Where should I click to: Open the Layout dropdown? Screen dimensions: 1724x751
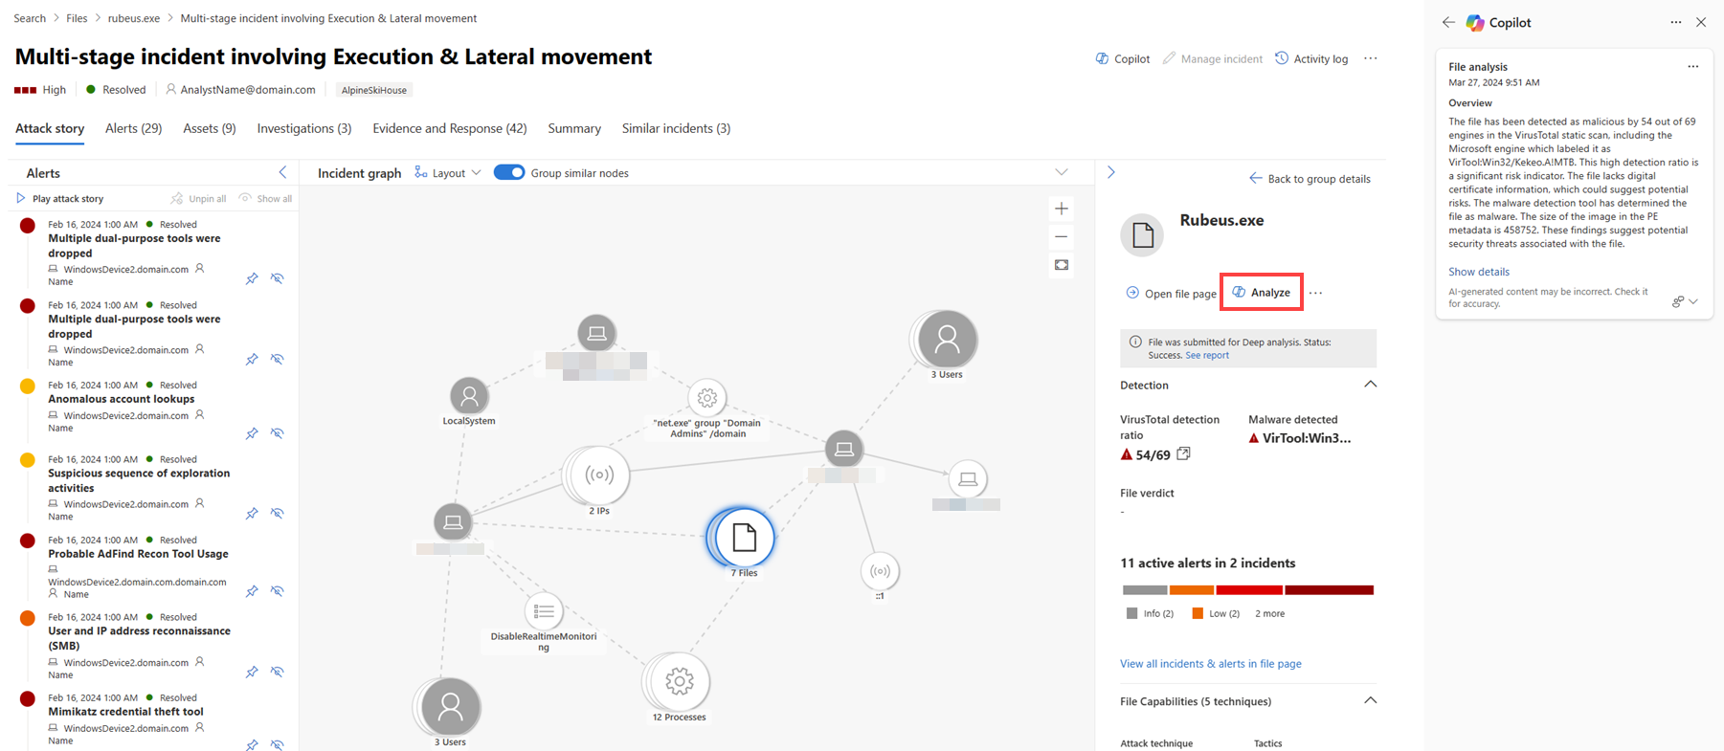click(x=448, y=173)
